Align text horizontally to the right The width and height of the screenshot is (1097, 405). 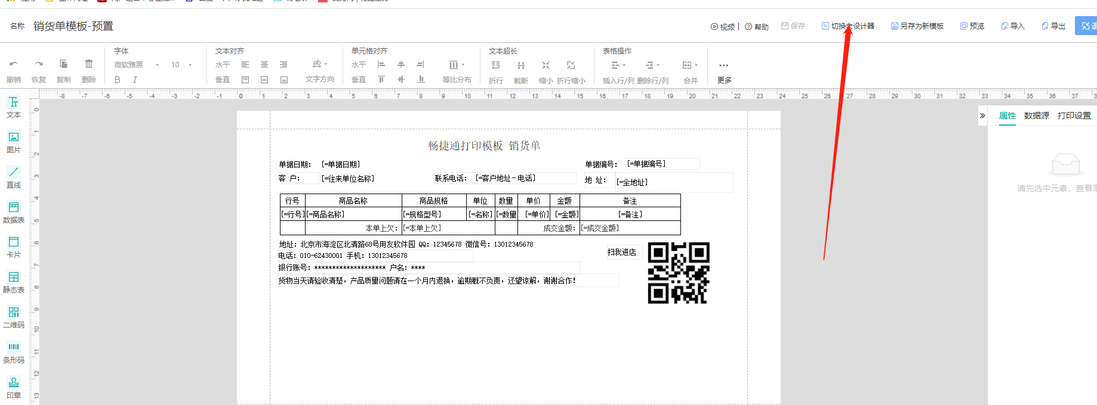(284, 64)
